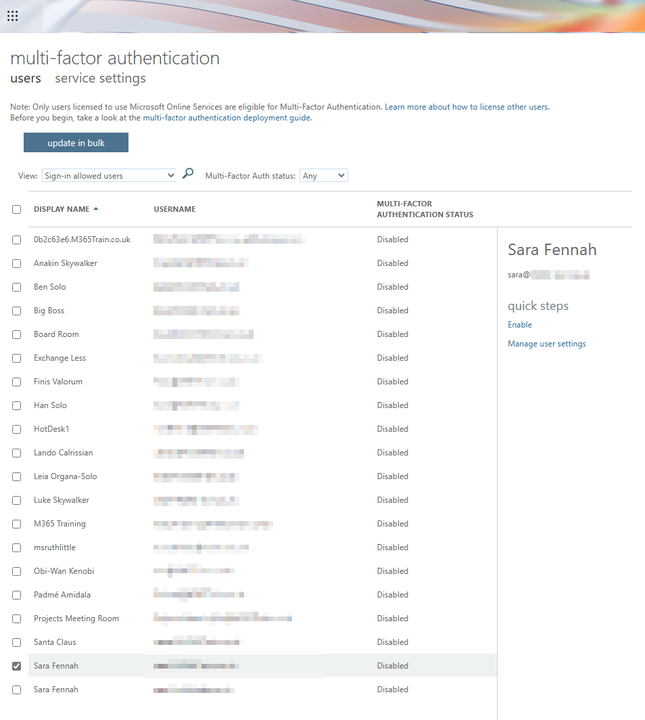Viewport: 645px width, 720px height.
Task: Click the Han Solo display name
Action: tap(50, 405)
